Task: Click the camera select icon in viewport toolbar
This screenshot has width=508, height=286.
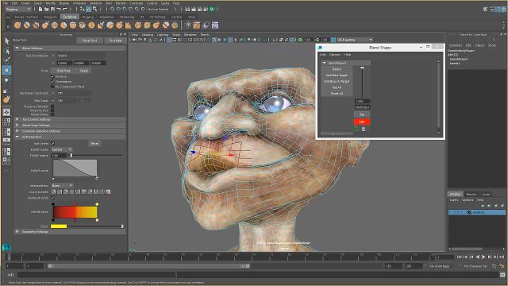Action: click(134, 40)
